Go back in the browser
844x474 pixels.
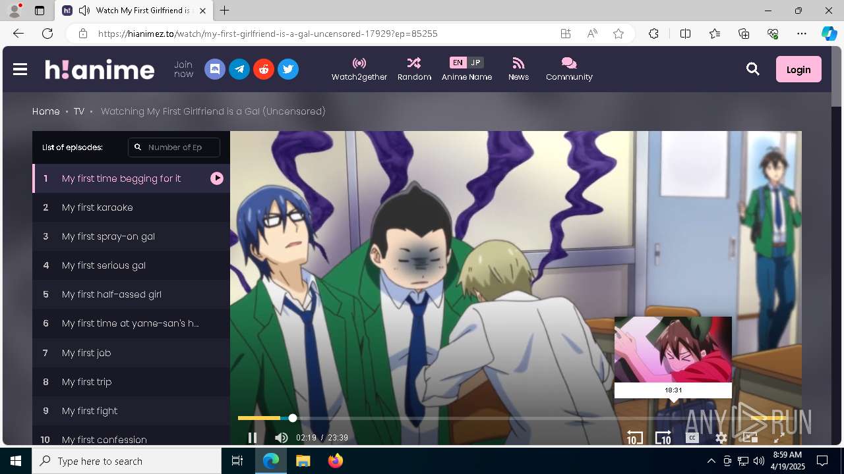coord(18,34)
